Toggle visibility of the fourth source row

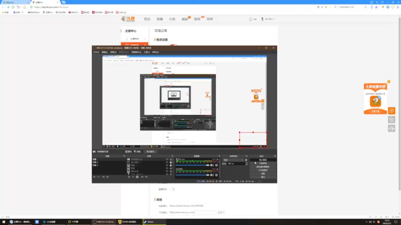point(167,168)
